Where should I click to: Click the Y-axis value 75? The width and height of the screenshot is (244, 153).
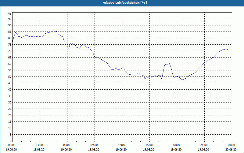pyautogui.click(x=10, y=44)
